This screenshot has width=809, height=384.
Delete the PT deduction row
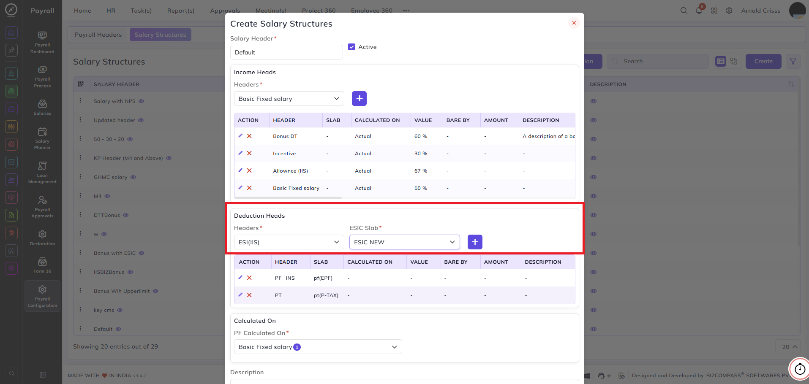pos(249,295)
